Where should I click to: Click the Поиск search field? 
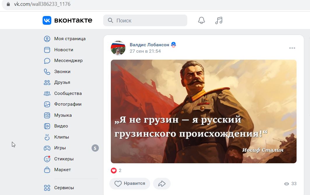coord(145,20)
